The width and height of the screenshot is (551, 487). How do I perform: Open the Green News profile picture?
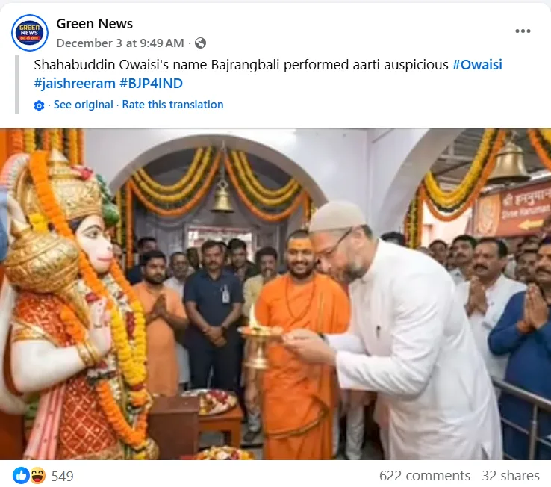click(30, 32)
